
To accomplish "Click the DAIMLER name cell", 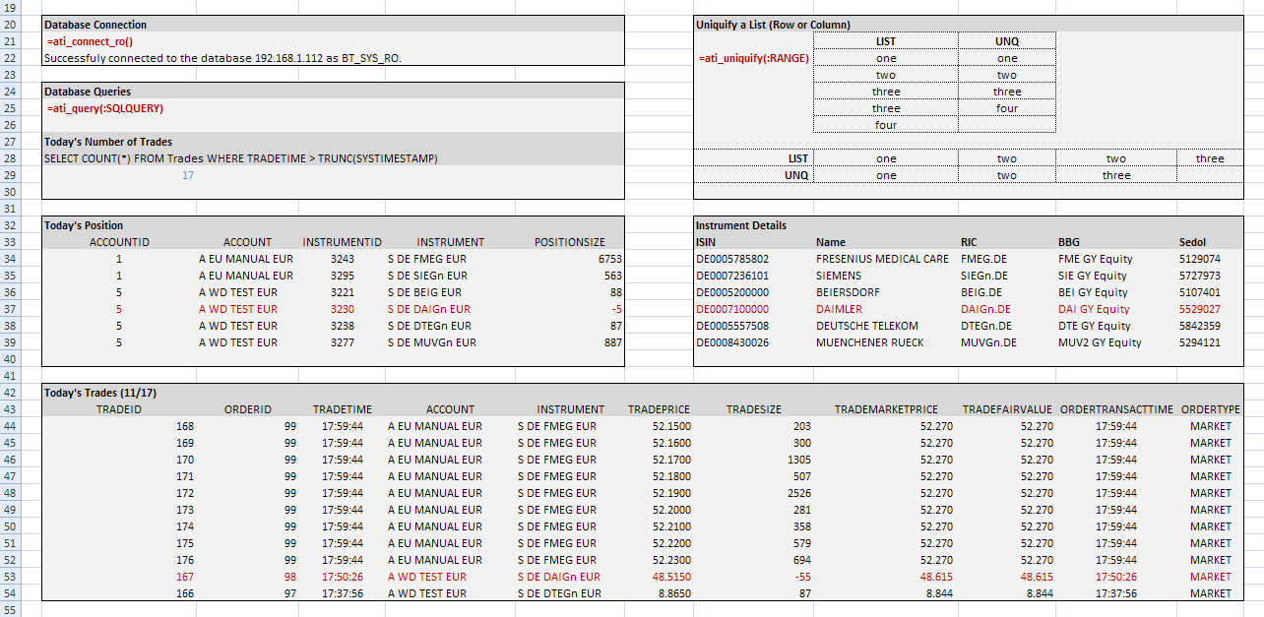I will pyautogui.click(x=839, y=309).
